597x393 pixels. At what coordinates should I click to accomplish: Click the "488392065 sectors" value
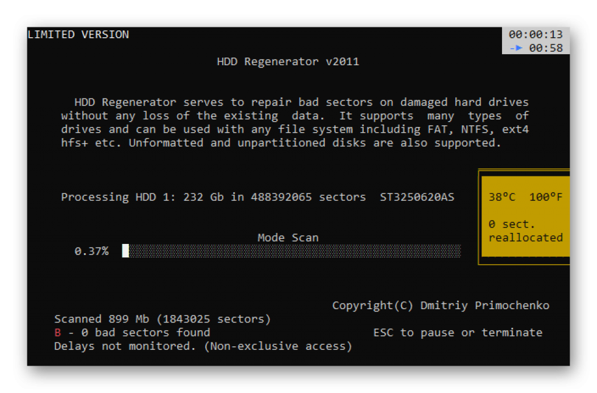[x=308, y=197]
